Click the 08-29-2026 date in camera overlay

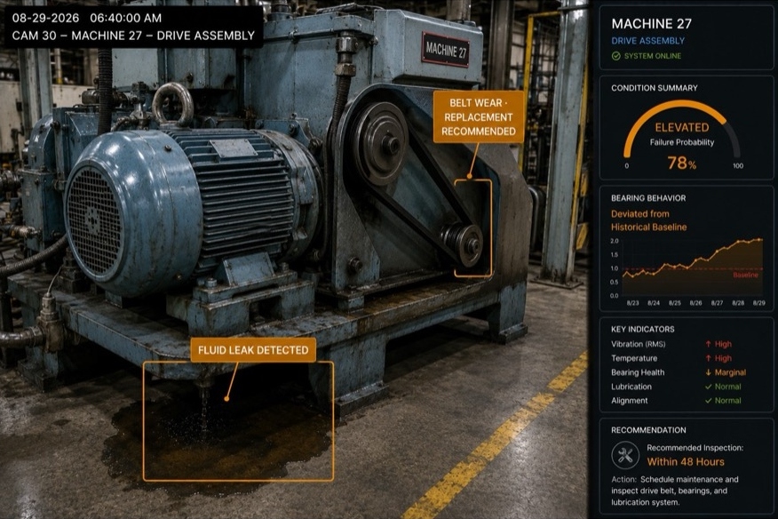45,18
